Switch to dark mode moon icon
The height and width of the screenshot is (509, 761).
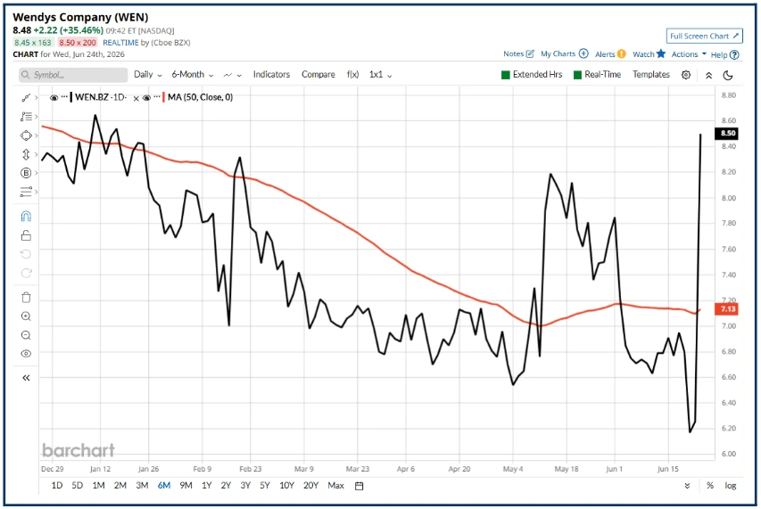point(728,75)
